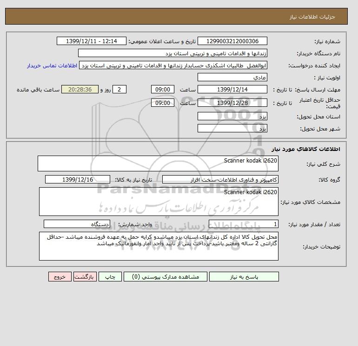Click the چاپ print button
The height and width of the screenshot is (346, 358).
(x=110, y=277)
